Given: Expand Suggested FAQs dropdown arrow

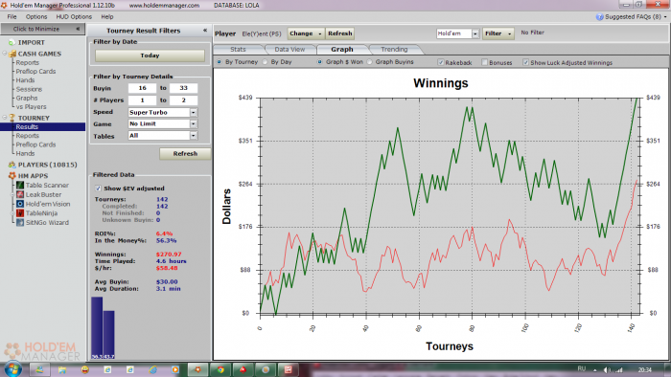Looking at the screenshot, I should [665, 16].
